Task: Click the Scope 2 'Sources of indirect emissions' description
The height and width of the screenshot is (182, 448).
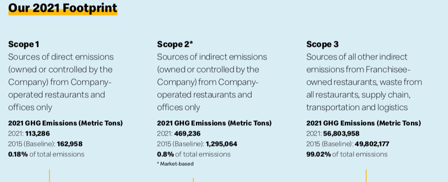Action: [x=212, y=82]
